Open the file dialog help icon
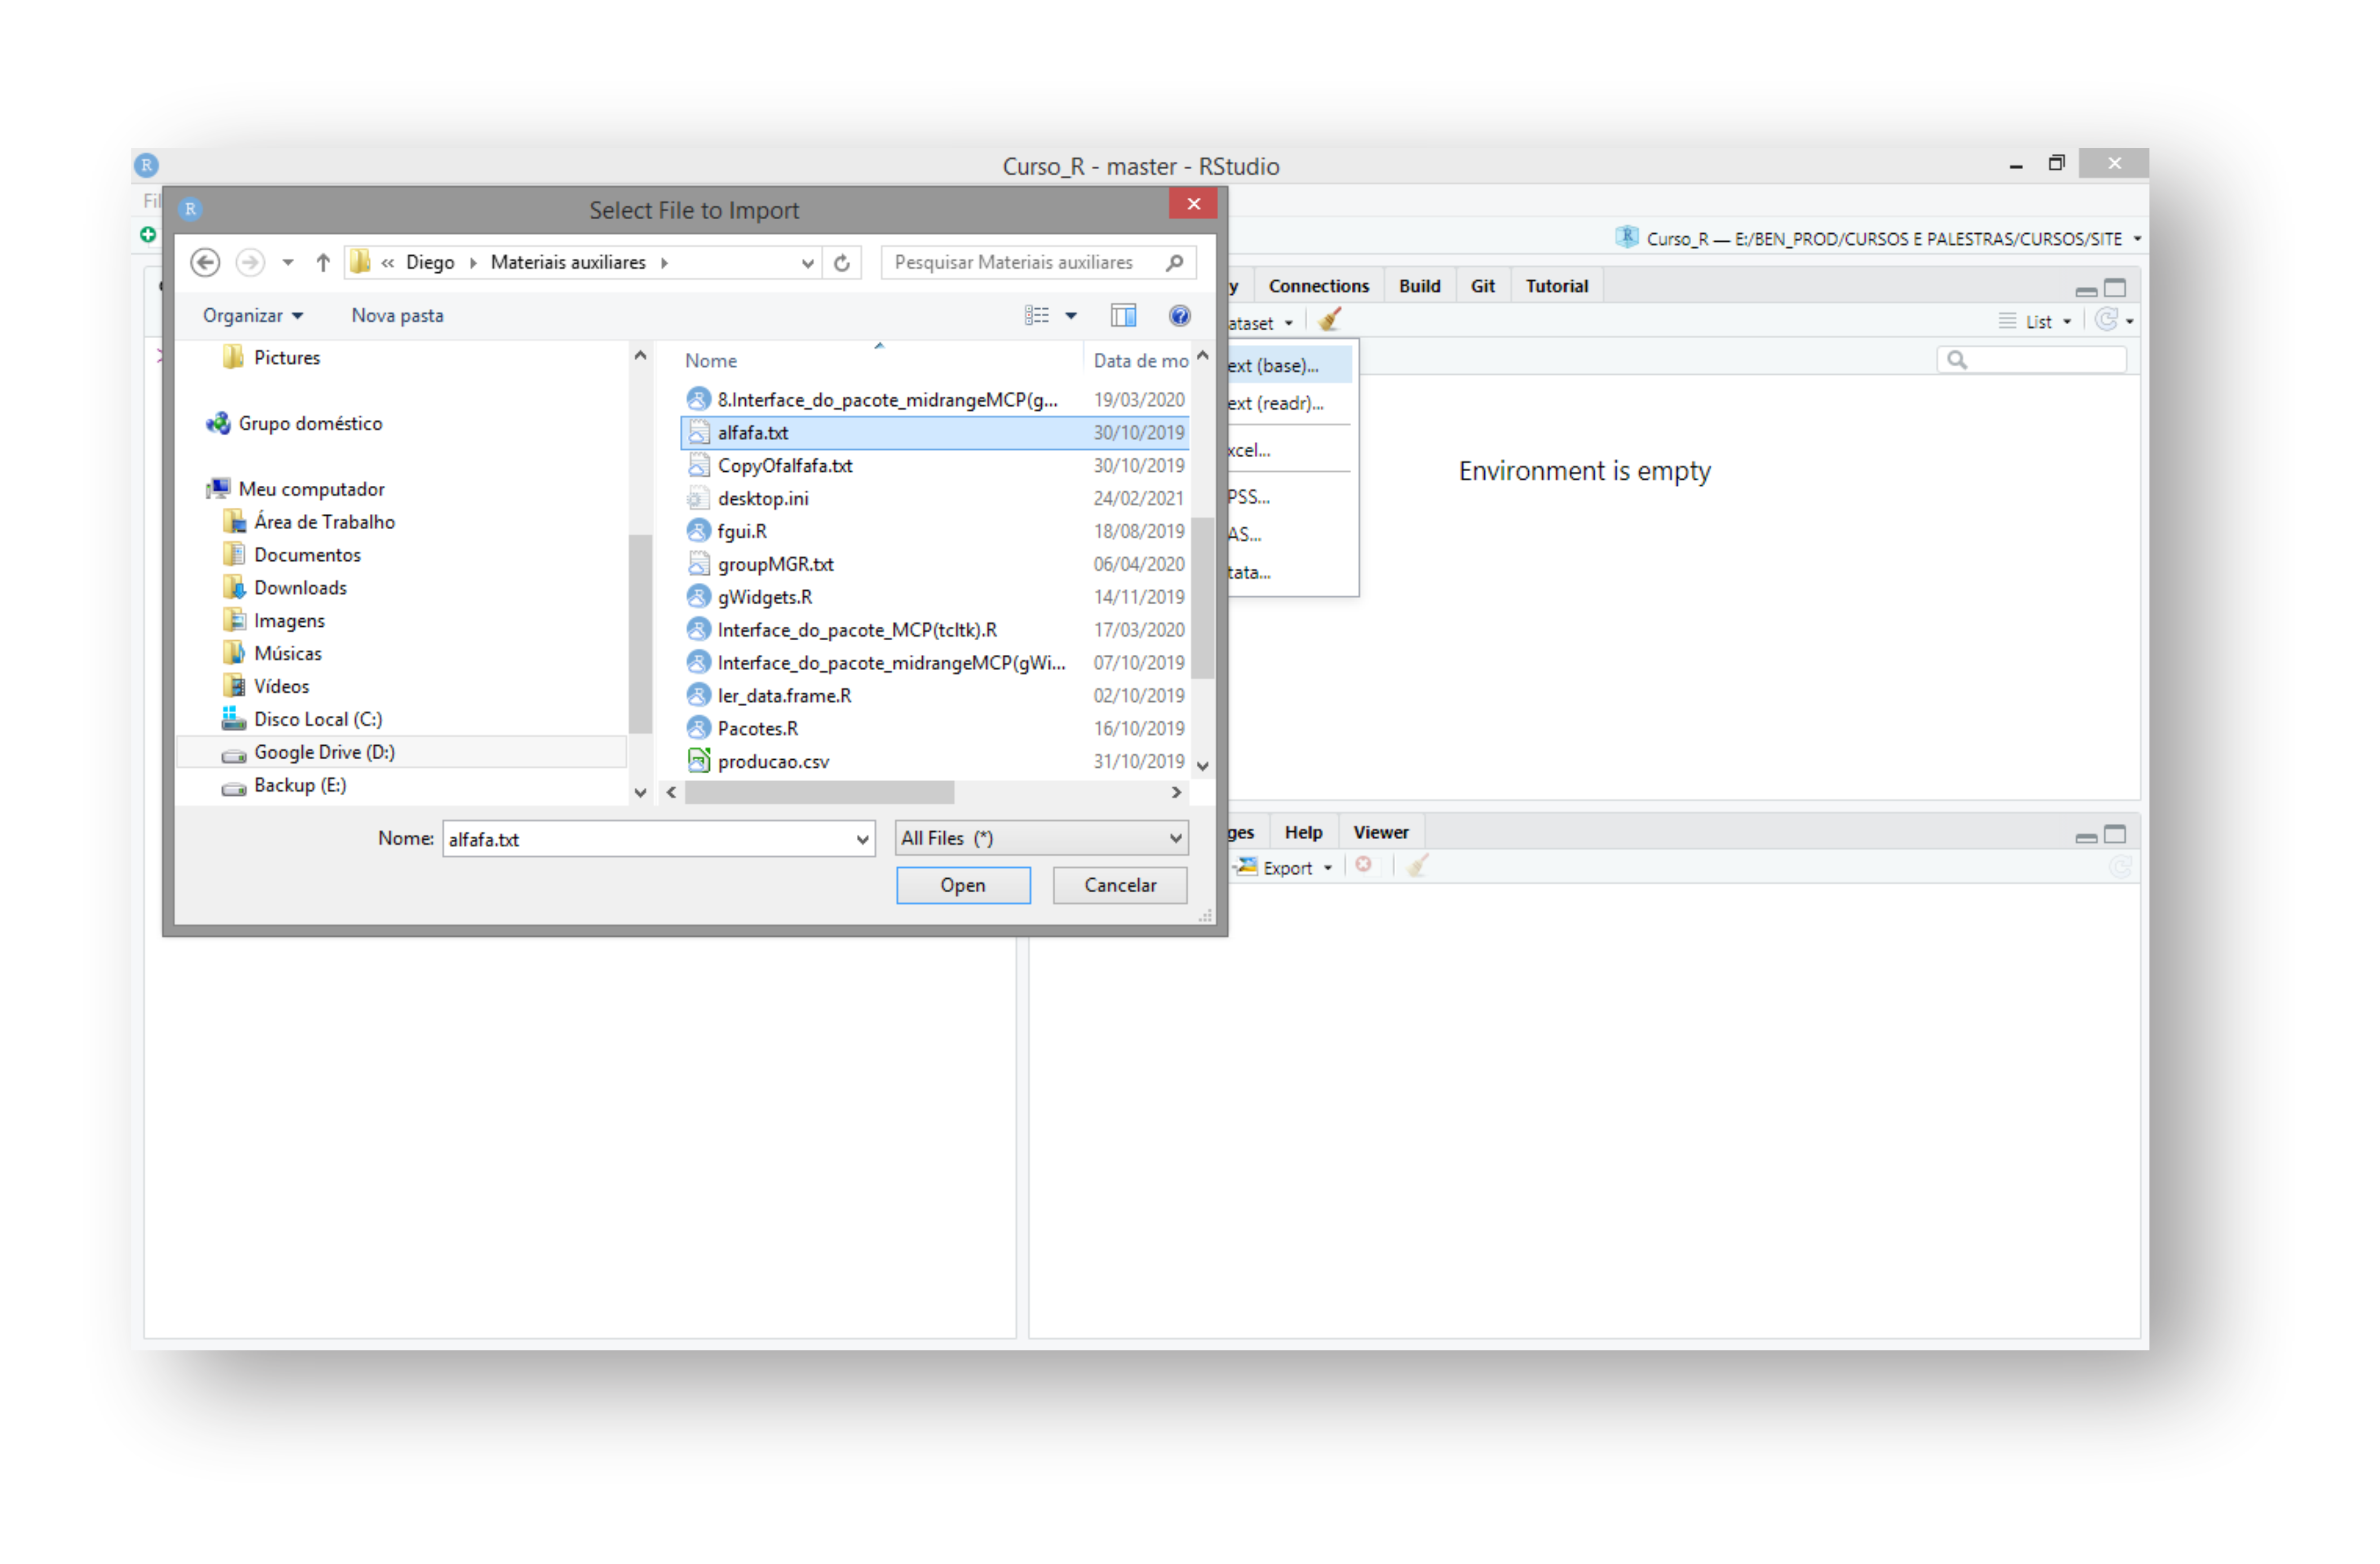The height and width of the screenshot is (1564, 2380). [x=1179, y=316]
